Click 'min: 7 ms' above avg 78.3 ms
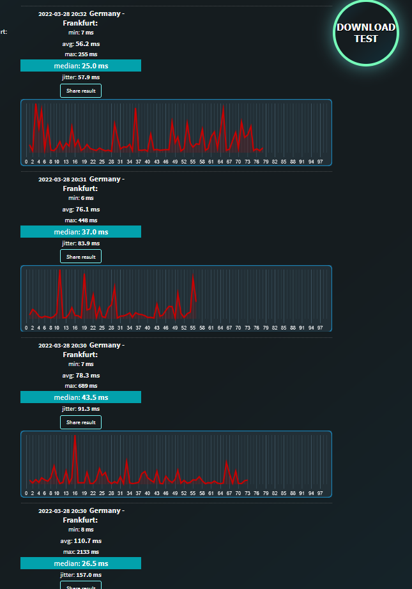 81,364
